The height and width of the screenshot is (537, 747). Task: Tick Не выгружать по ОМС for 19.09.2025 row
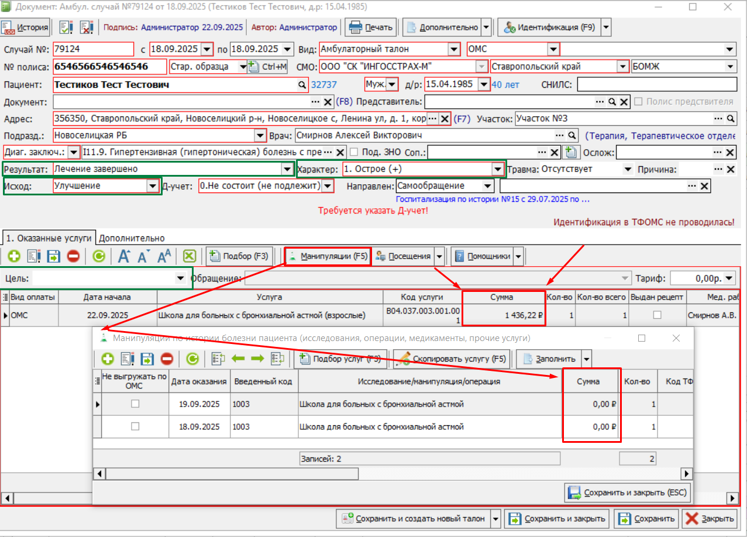135,404
